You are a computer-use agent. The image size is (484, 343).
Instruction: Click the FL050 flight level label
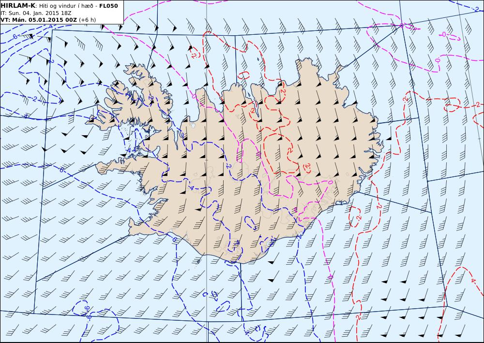pos(108,6)
